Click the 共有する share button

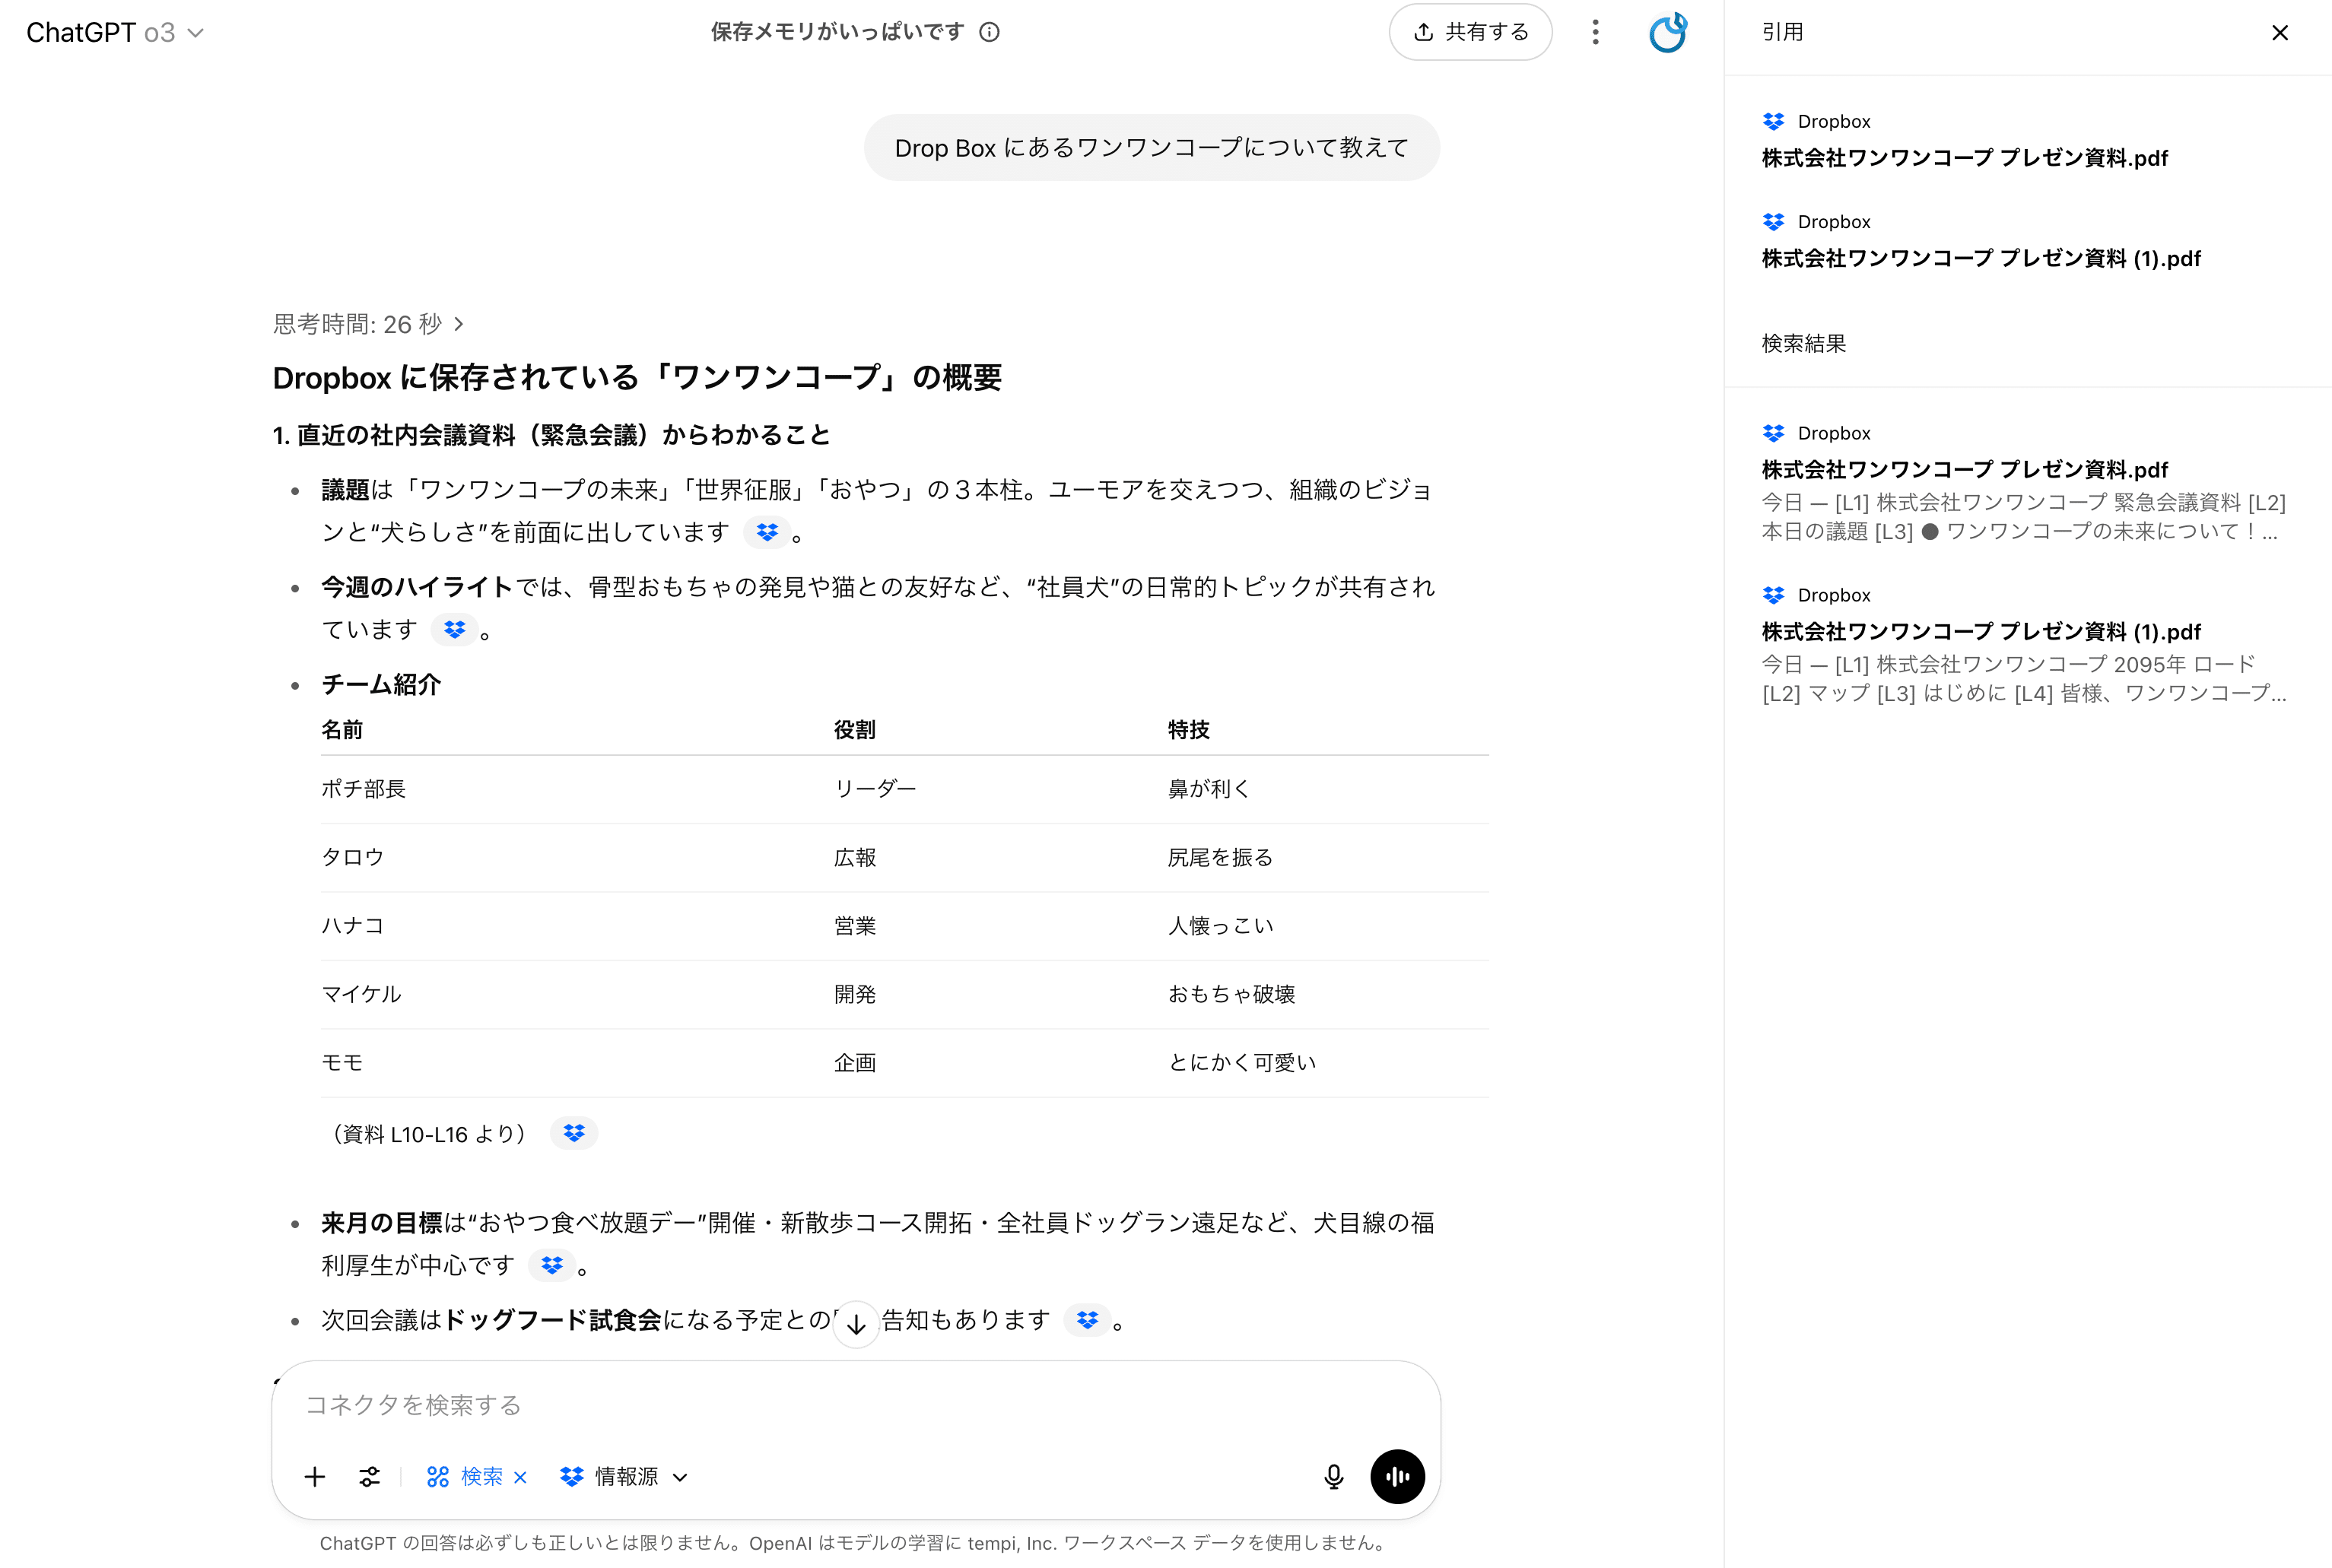click(x=1470, y=33)
